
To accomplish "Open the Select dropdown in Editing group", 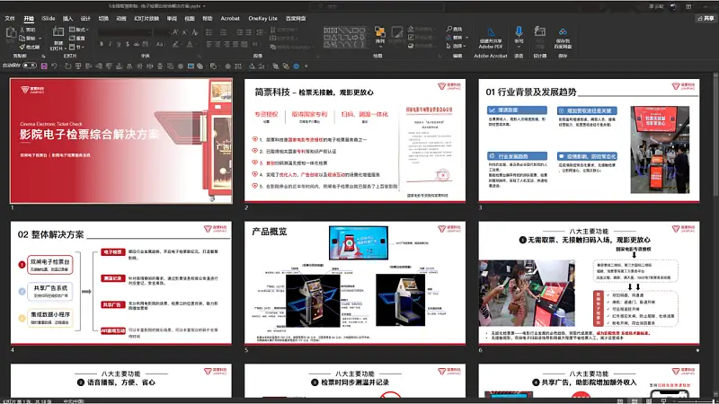I will [x=457, y=46].
